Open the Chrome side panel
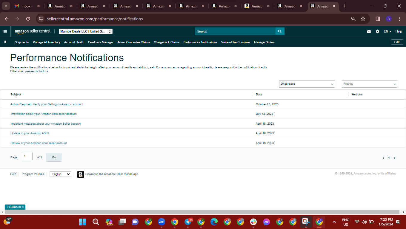This screenshot has height=229, width=406. 378,19
